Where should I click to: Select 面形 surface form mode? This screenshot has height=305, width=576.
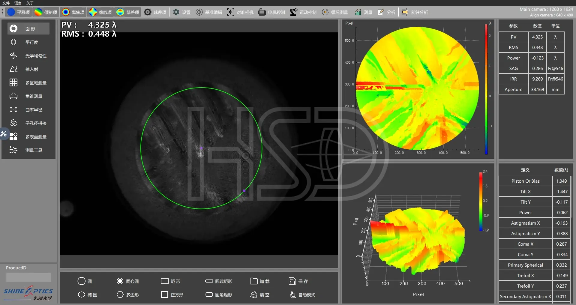coord(28,29)
